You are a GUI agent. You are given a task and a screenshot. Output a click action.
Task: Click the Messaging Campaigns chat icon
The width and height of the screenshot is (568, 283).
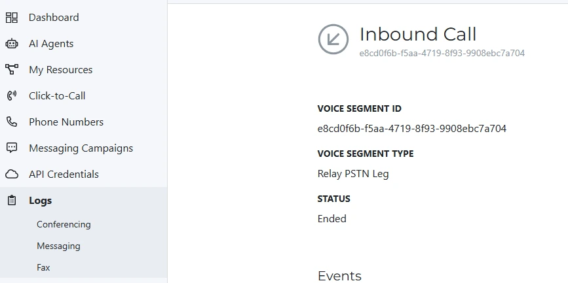(x=11, y=148)
